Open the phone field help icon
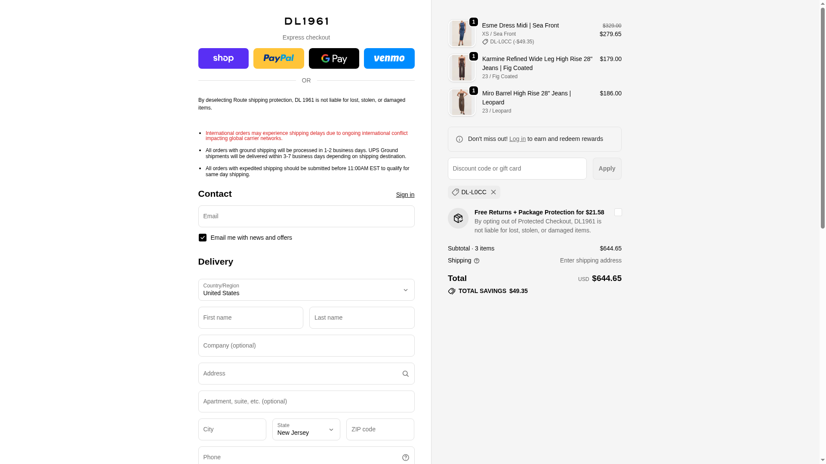 pyautogui.click(x=405, y=458)
